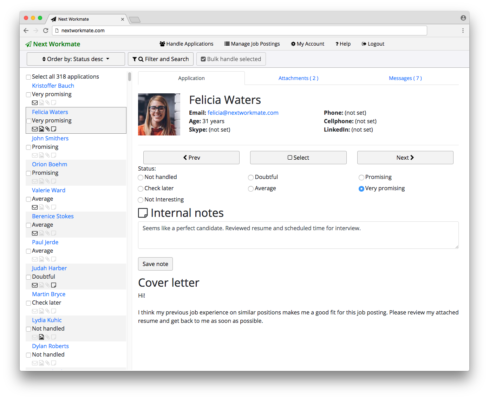Screen dimensions: 489x399
Task: Tick checkbox for Judah Harber Doubtful row
Action: (28, 277)
